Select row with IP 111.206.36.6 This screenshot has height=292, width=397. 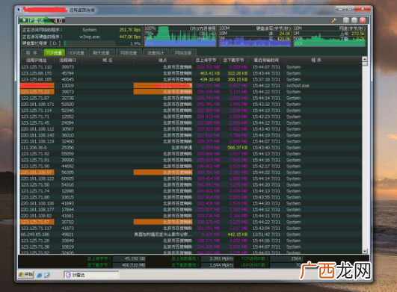[x=191, y=148]
